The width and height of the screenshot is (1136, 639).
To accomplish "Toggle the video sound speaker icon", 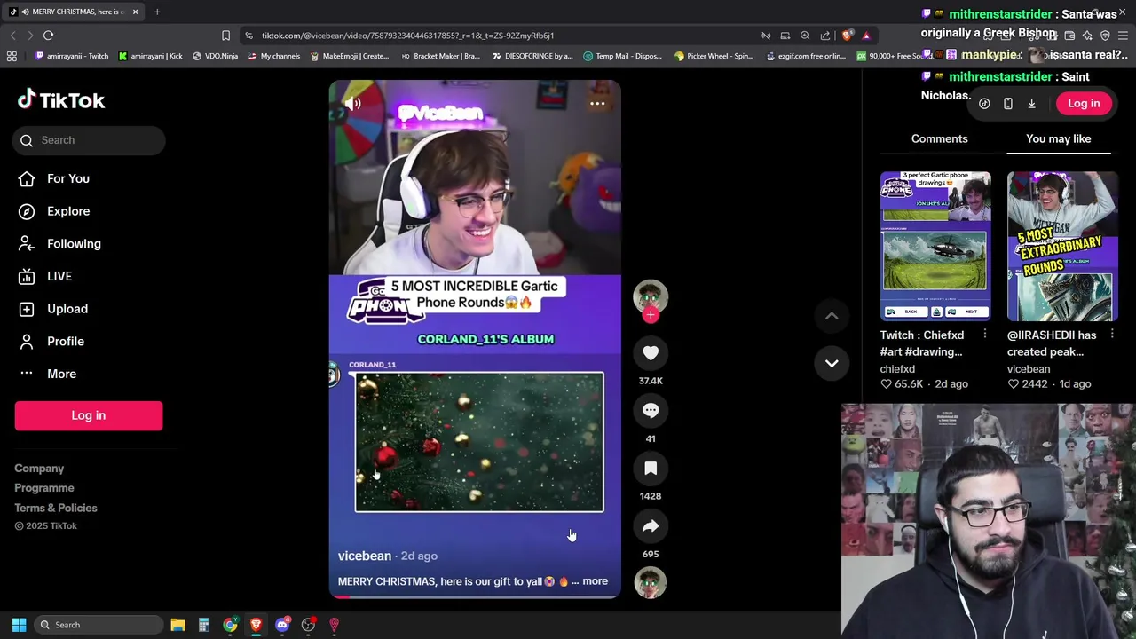I will point(353,104).
